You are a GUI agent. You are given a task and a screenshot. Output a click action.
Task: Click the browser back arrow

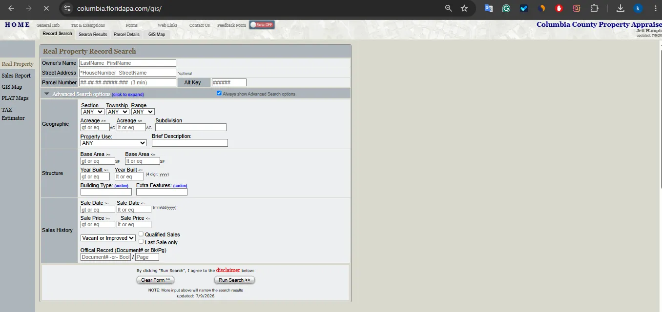coord(11,8)
